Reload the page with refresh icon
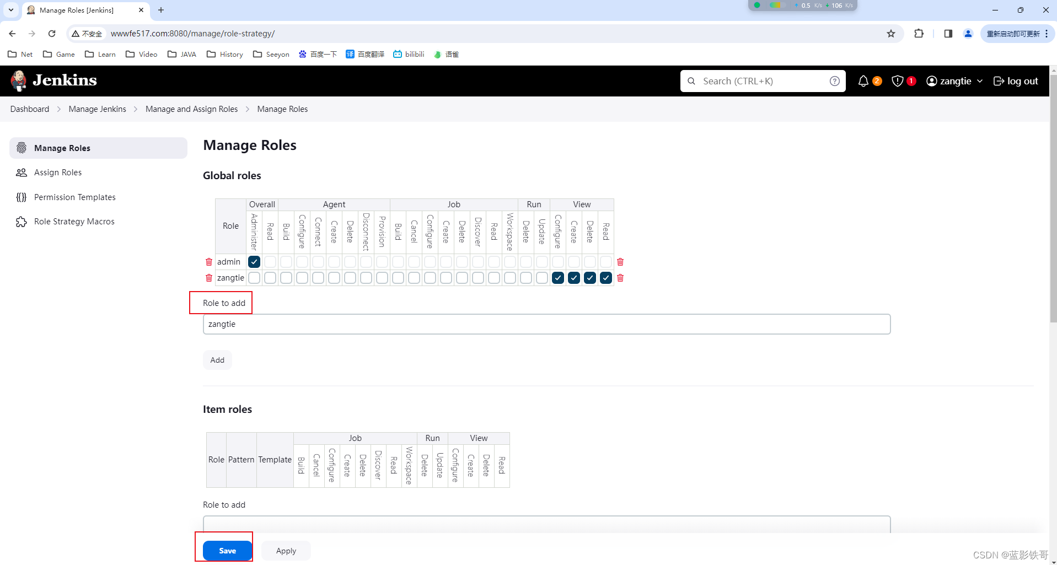 click(x=52, y=34)
